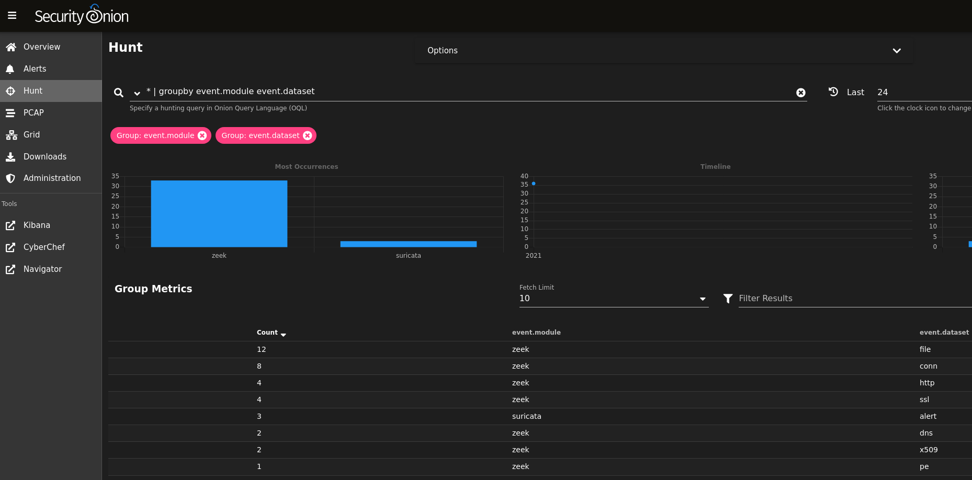Click the 'http' dataset value
This screenshot has width=972, height=480.
926,383
